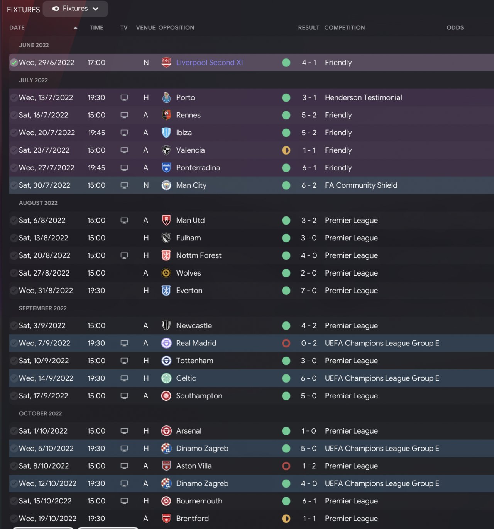494x529 pixels.
Task: Open the Liverpool Second XI team link
Action: (x=209, y=63)
